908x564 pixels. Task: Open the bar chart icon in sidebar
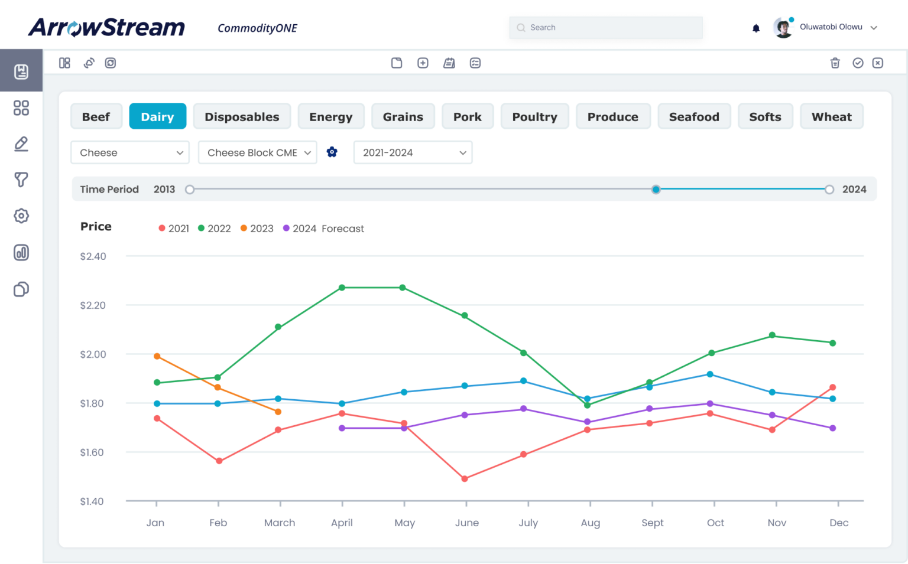[x=21, y=253]
